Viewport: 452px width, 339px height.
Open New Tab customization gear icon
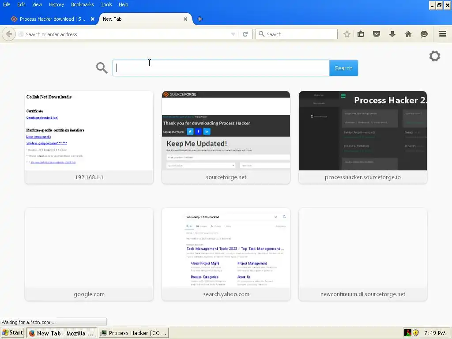click(435, 56)
